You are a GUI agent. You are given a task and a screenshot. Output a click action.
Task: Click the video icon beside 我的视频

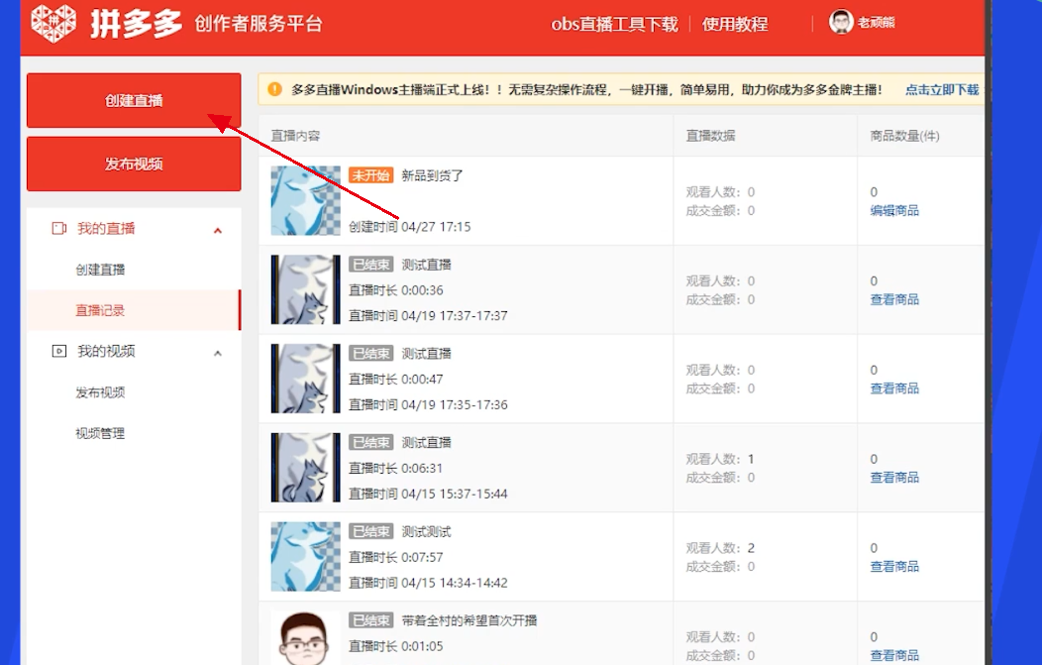click(x=58, y=351)
